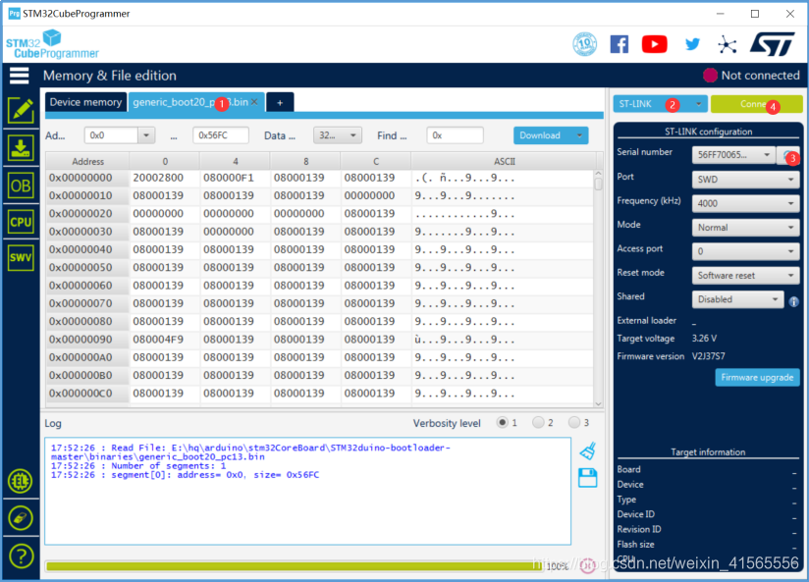The height and width of the screenshot is (582, 809).
Task: Open external loader chip icon
Action: click(21, 481)
